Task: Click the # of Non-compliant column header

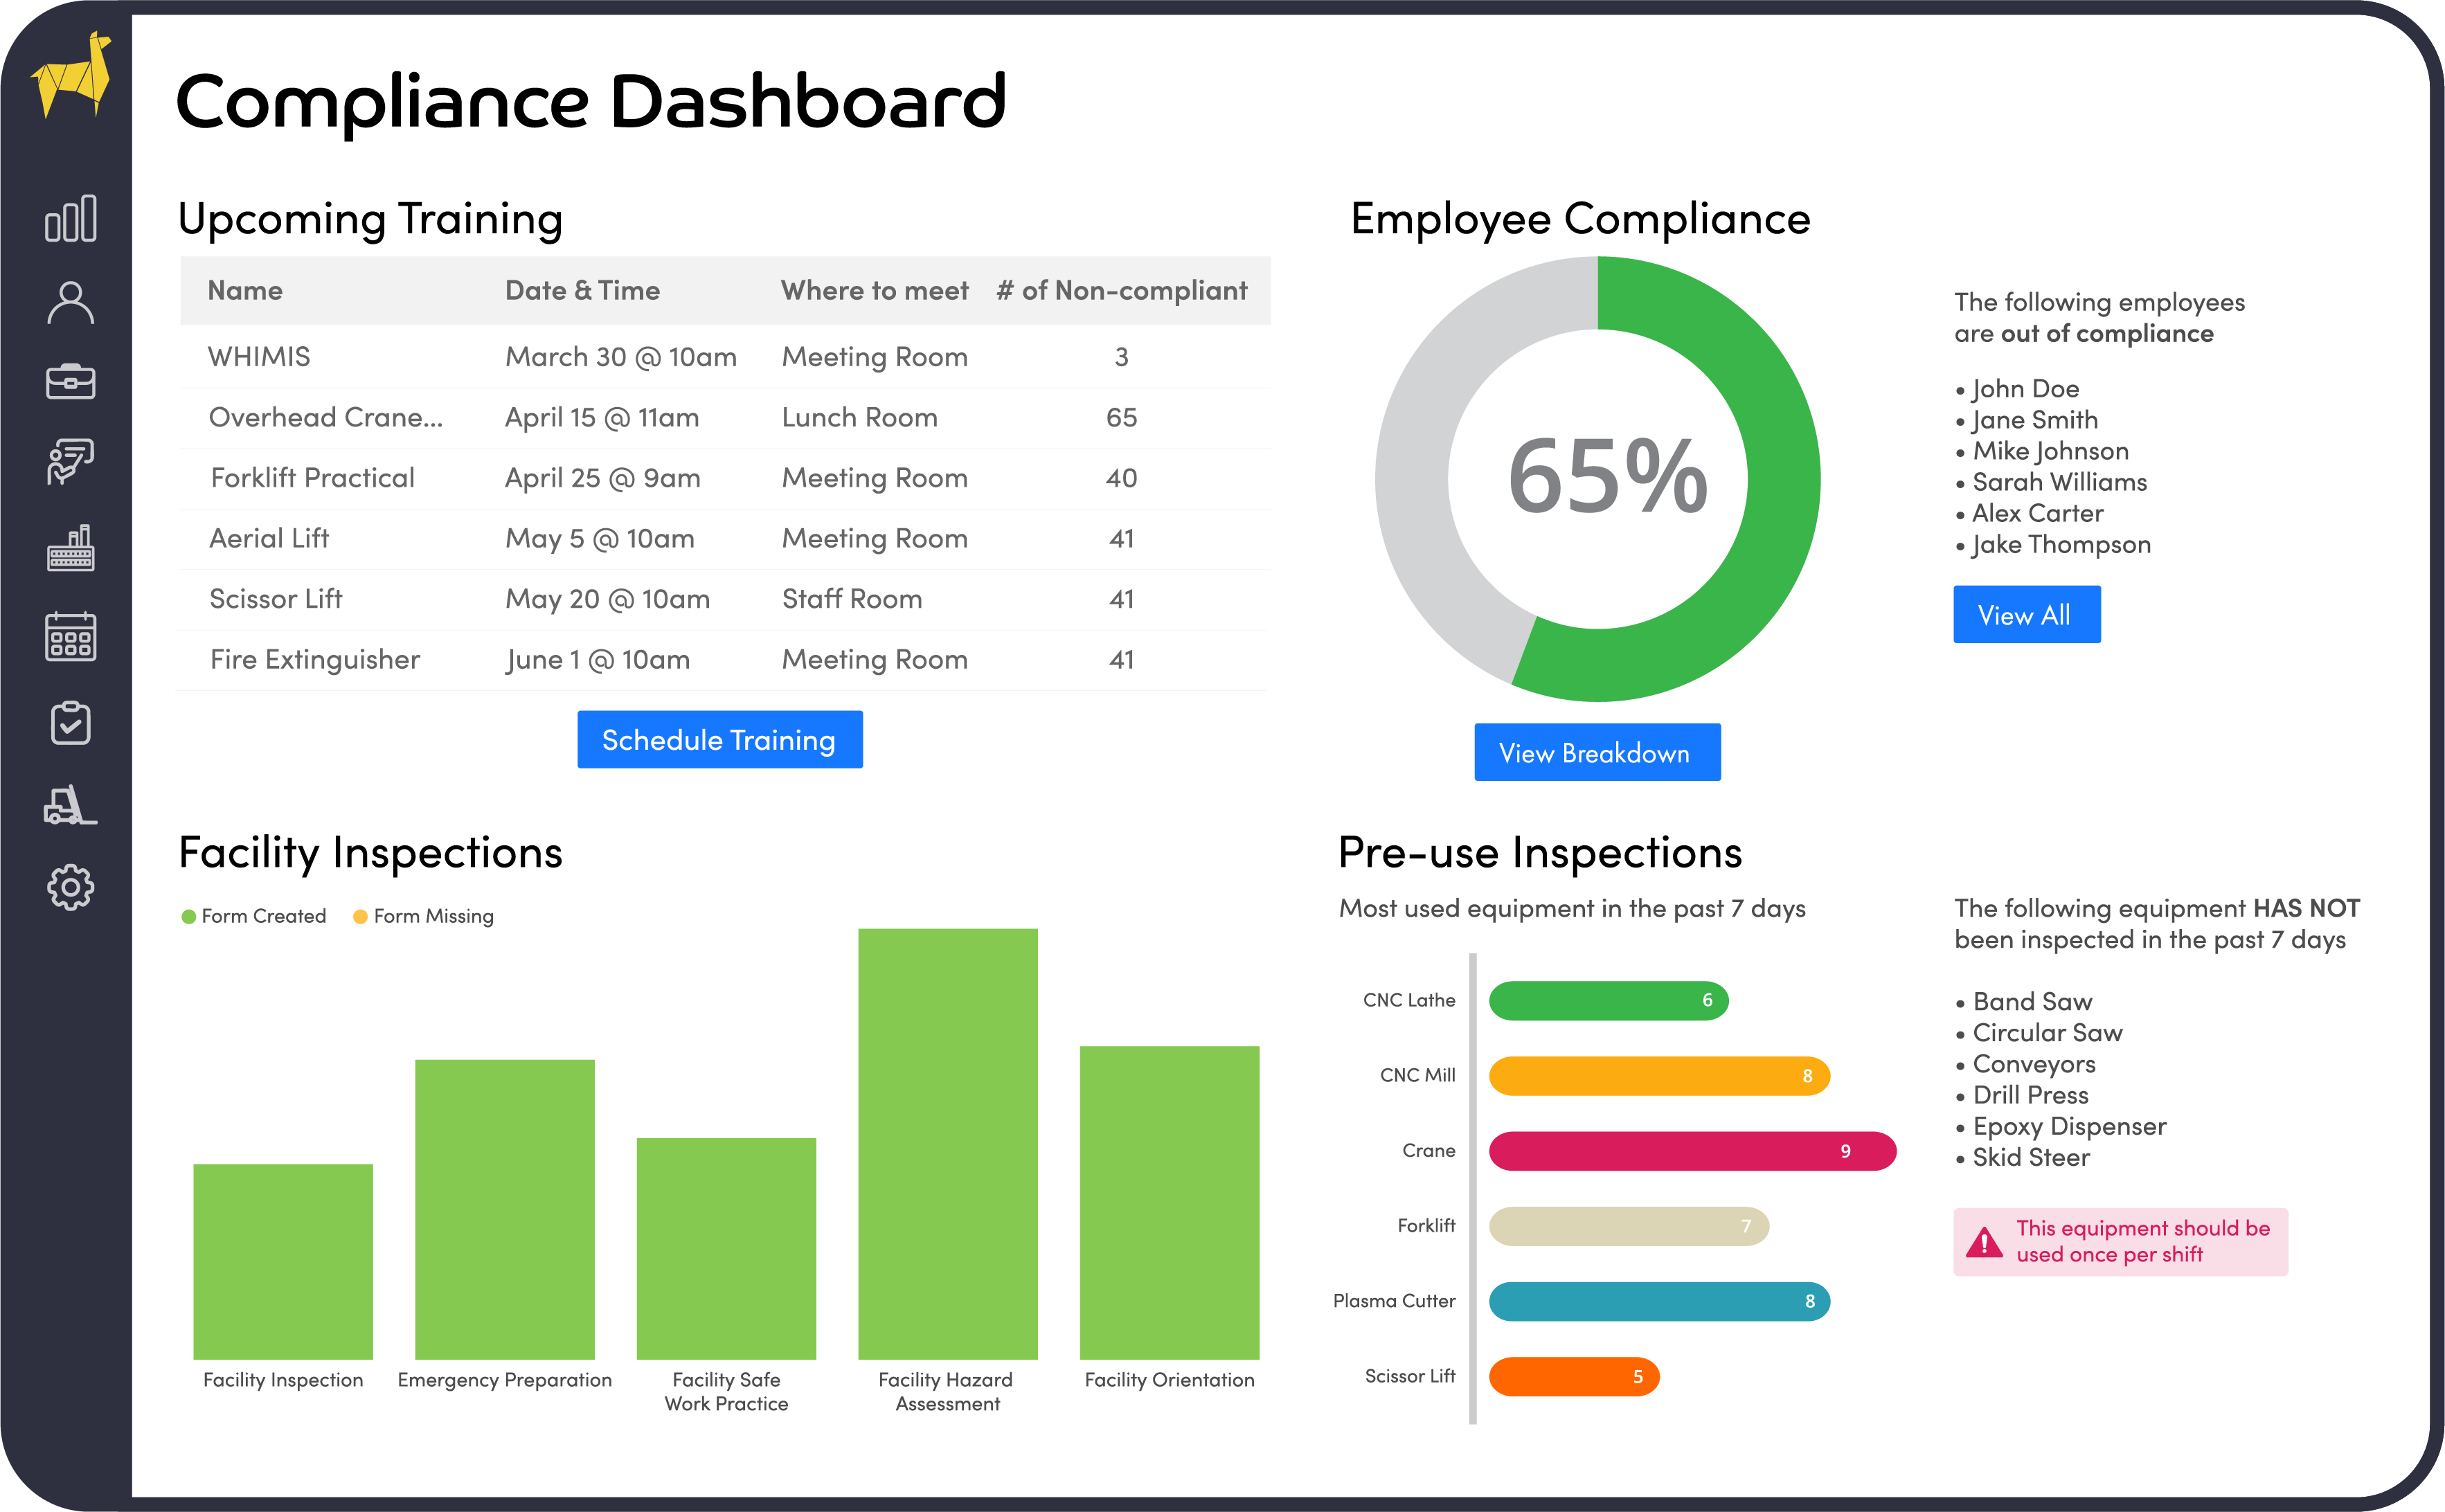Action: [1122, 290]
